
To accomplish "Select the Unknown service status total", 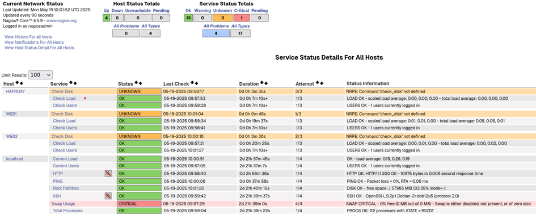I will pos(222,18).
